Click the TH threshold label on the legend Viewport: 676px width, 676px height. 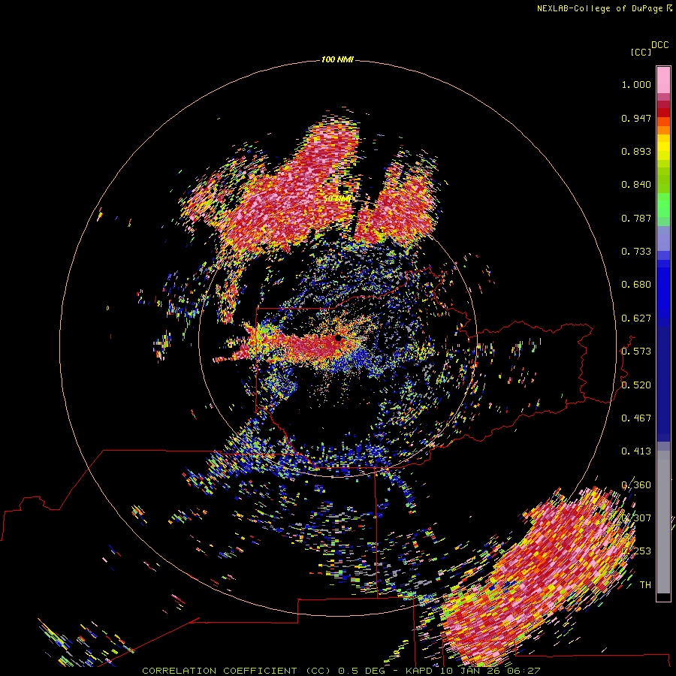pos(645,585)
